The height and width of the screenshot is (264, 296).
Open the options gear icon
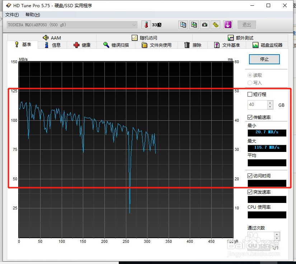pos(216,25)
